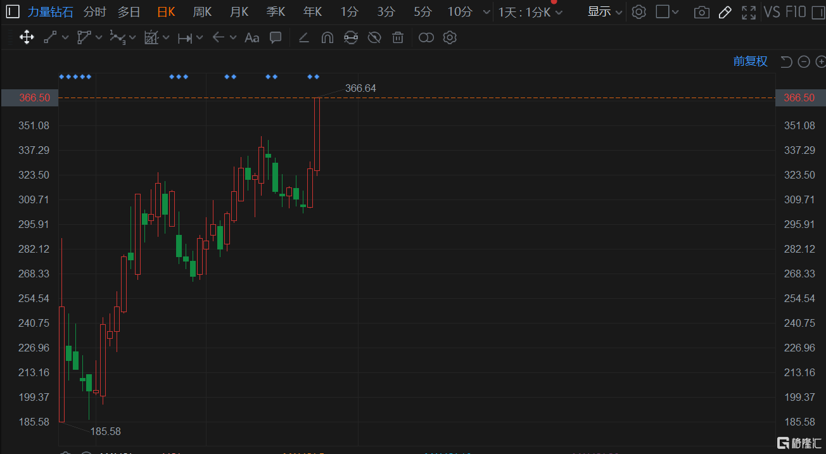Toggle hide drawings eye icon
This screenshot has height=454, width=826.
point(374,38)
